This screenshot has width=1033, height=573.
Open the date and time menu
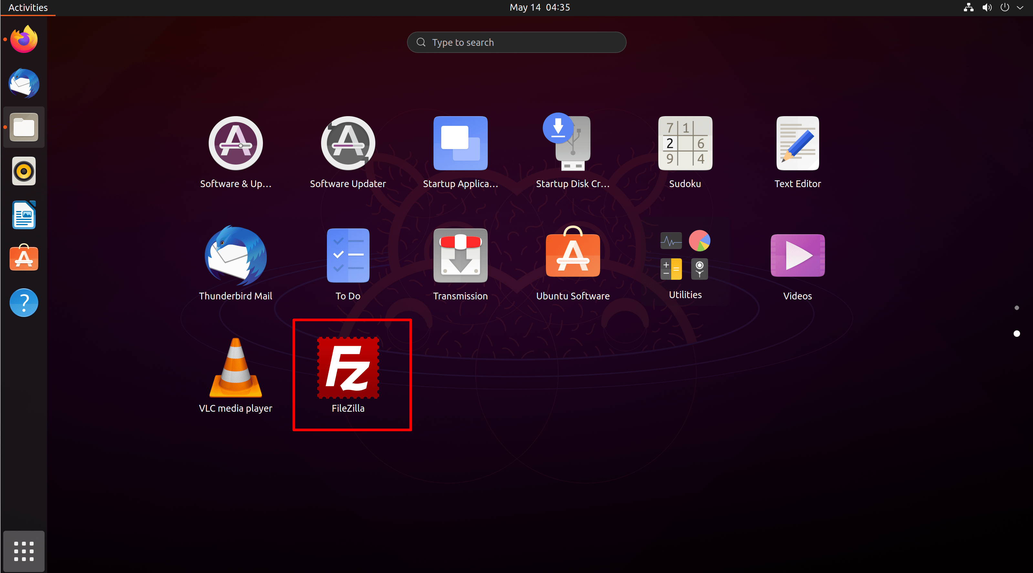pos(539,8)
